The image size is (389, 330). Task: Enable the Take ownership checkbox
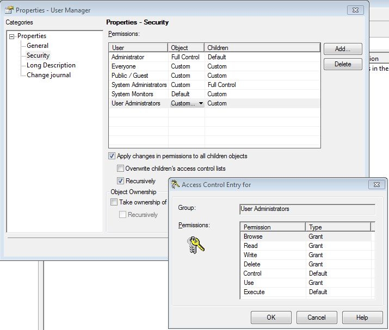tap(114, 202)
